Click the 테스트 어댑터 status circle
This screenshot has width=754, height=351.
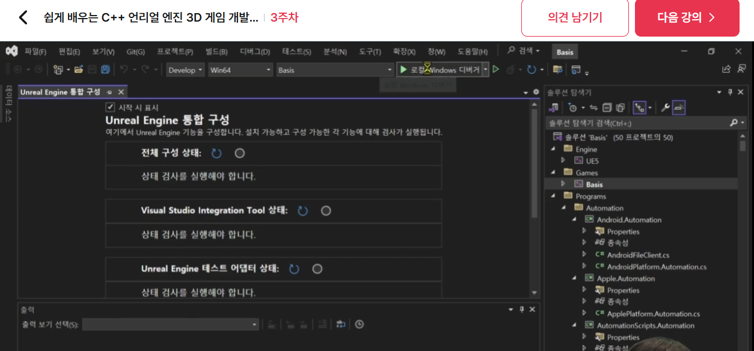(x=317, y=269)
